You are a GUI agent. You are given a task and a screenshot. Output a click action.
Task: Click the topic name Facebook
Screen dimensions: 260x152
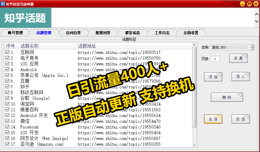coord(30,127)
